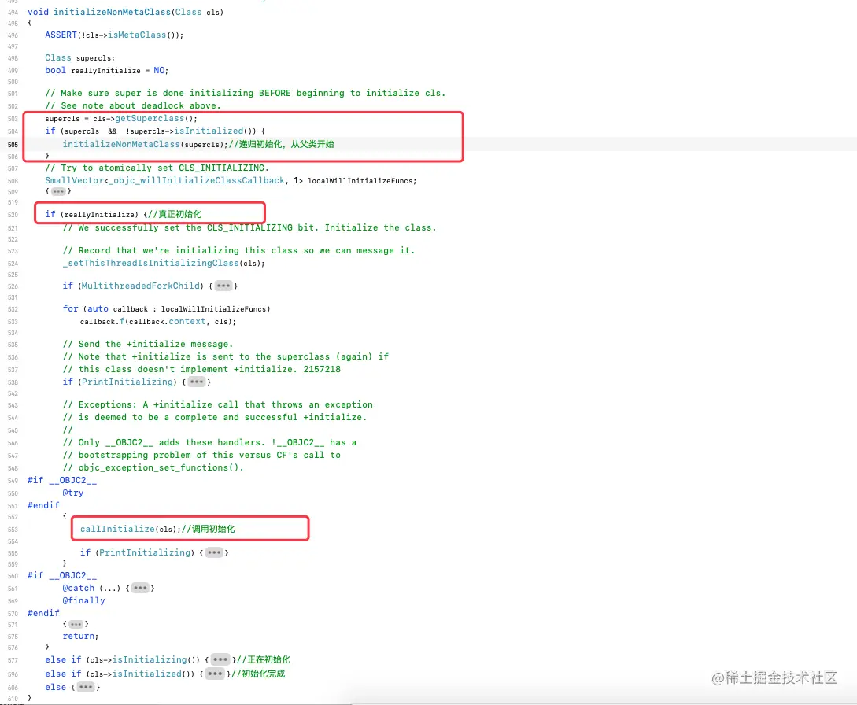Click "reallyInitialize" in the line 520 if statement
The height and width of the screenshot is (705, 857).
[99, 215]
